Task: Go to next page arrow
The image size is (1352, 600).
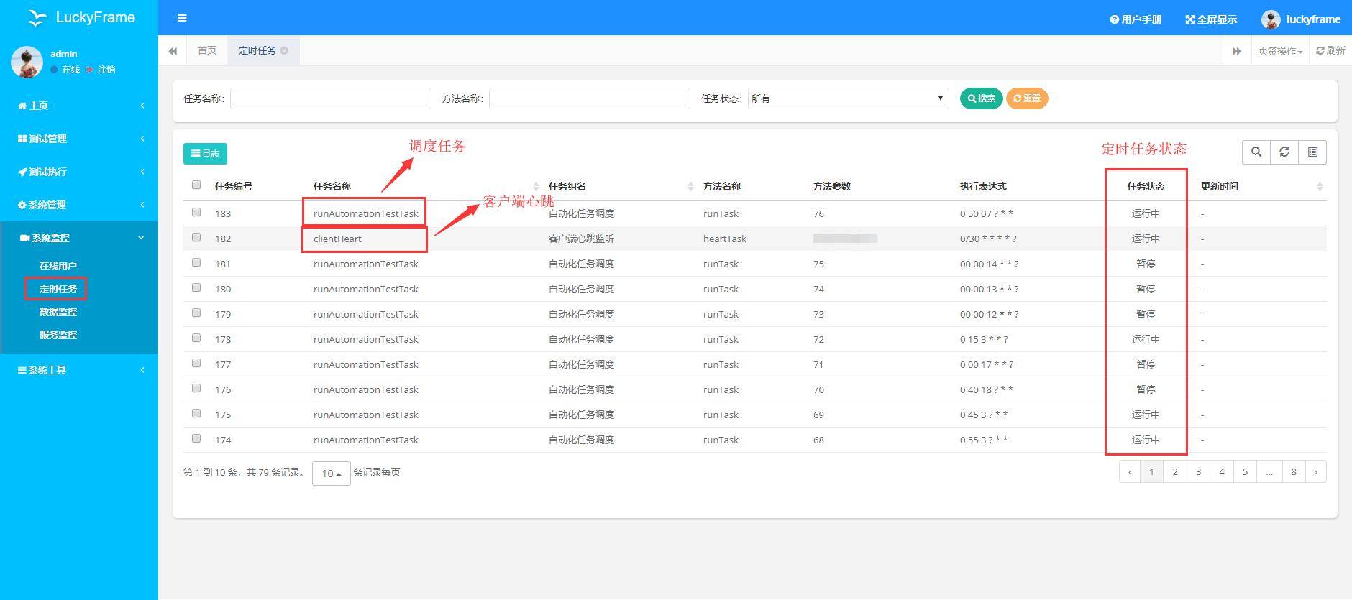Action: (x=1315, y=471)
